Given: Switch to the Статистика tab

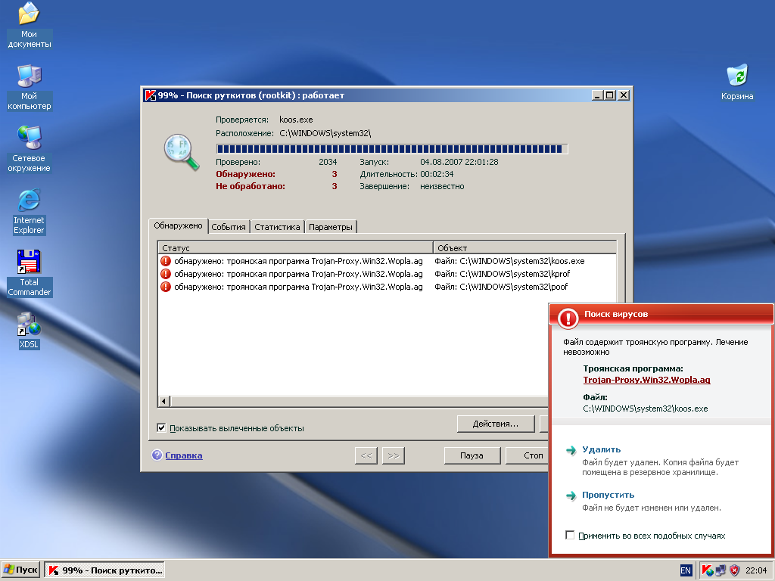Looking at the screenshot, I should click(277, 227).
